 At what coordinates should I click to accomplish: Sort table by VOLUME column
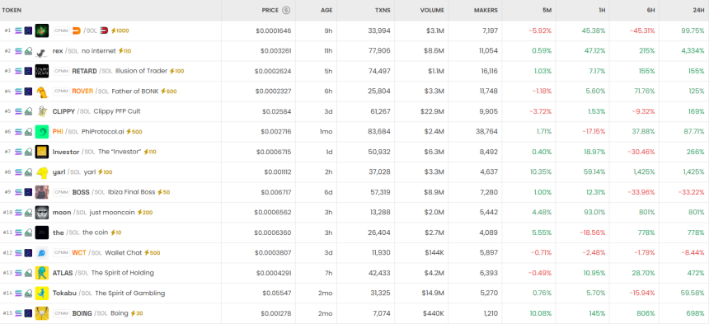tap(432, 10)
